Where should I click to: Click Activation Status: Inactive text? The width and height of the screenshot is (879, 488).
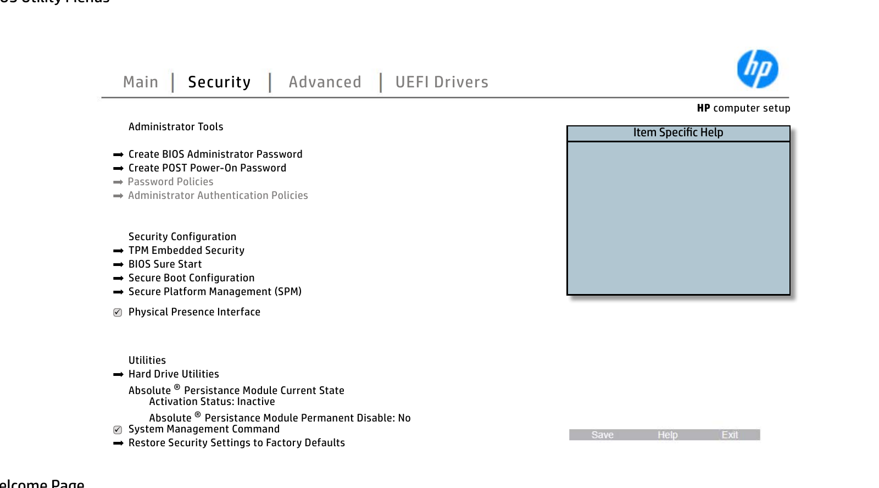click(212, 402)
